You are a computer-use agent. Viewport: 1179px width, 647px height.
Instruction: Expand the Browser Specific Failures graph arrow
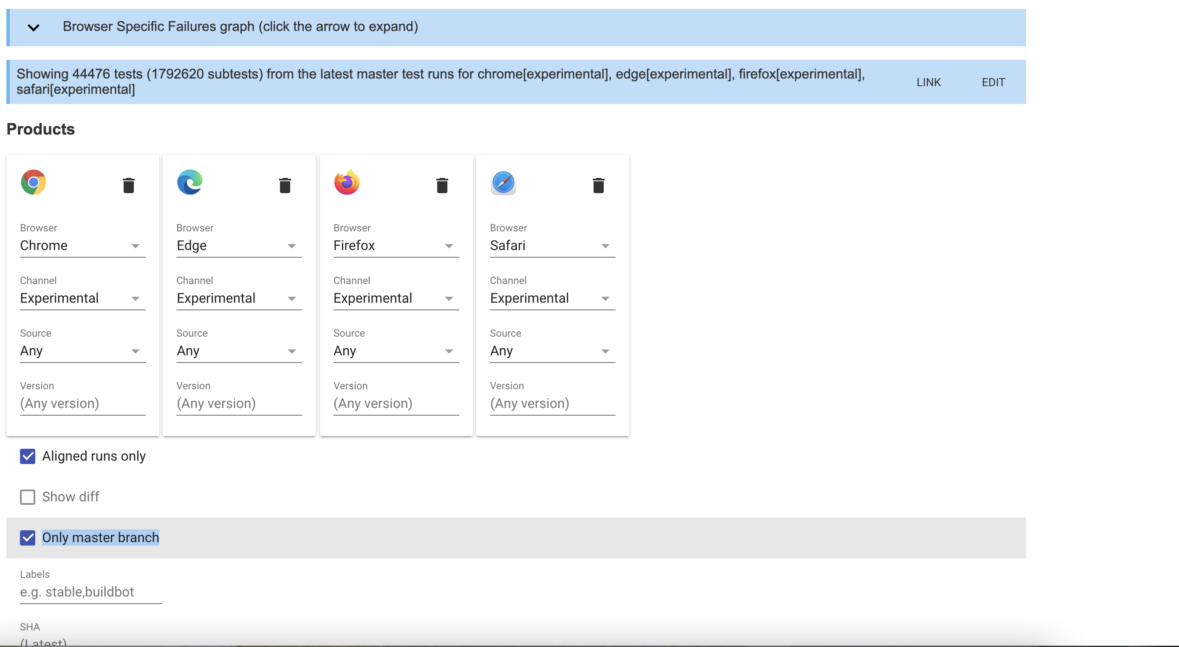(x=34, y=28)
